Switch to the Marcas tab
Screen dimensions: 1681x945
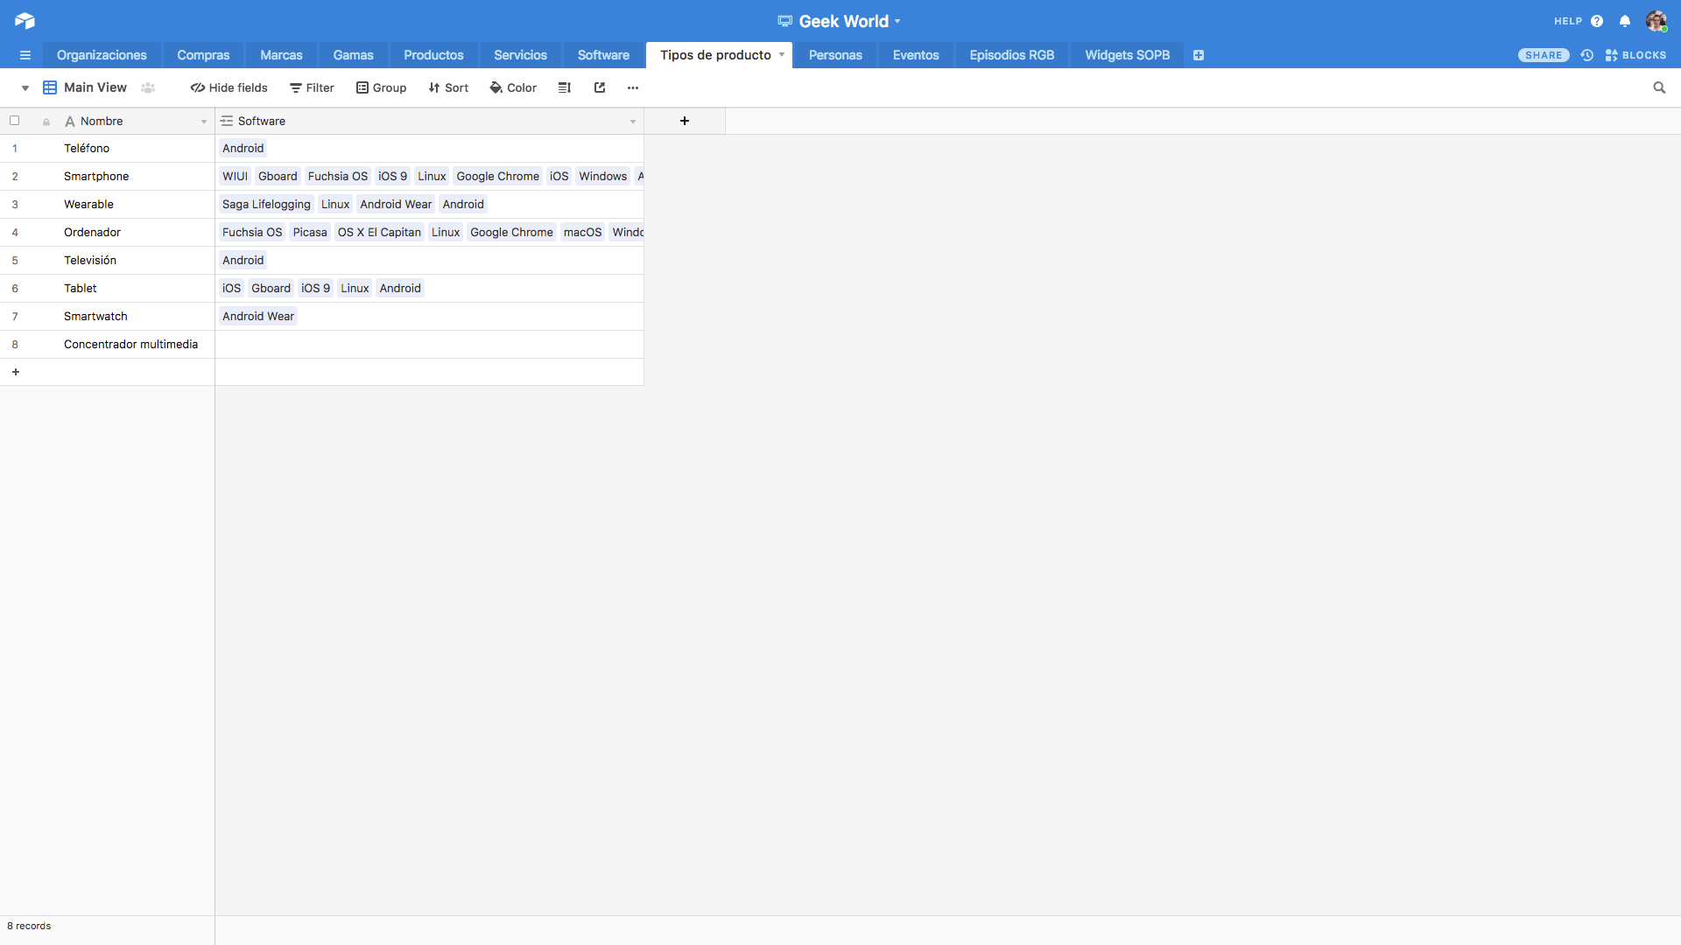[x=281, y=55]
